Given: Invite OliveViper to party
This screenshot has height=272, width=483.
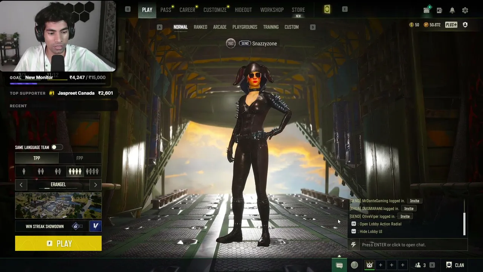Looking at the screenshot, I should tap(405, 216).
